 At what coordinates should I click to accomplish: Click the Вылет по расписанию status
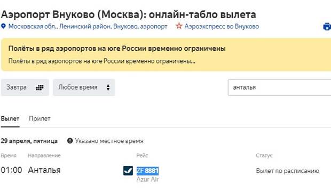tap(288, 171)
